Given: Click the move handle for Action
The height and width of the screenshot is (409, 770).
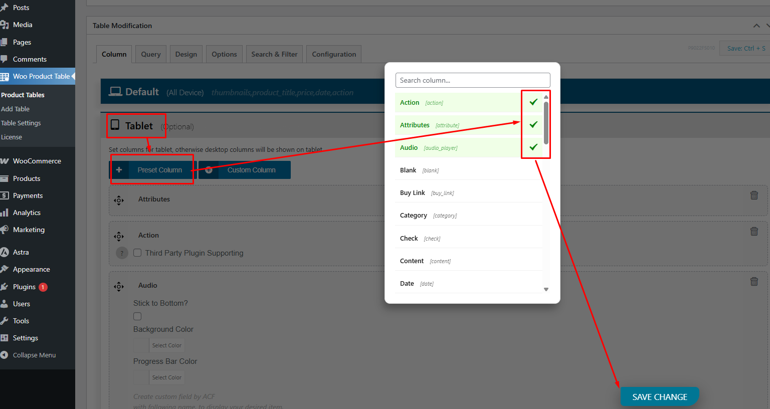Looking at the screenshot, I should click(x=119, y=237).
